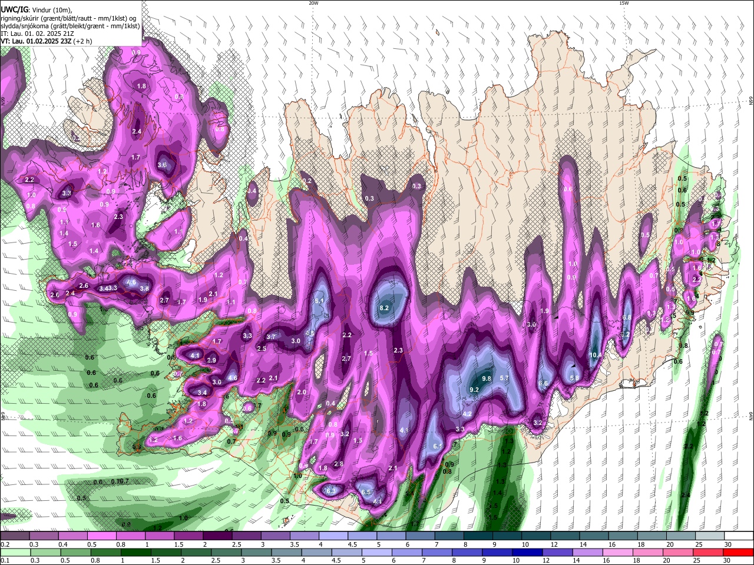Click the 2.8 precipitation value on map
The image size is (754, 565).
point(339,464)
